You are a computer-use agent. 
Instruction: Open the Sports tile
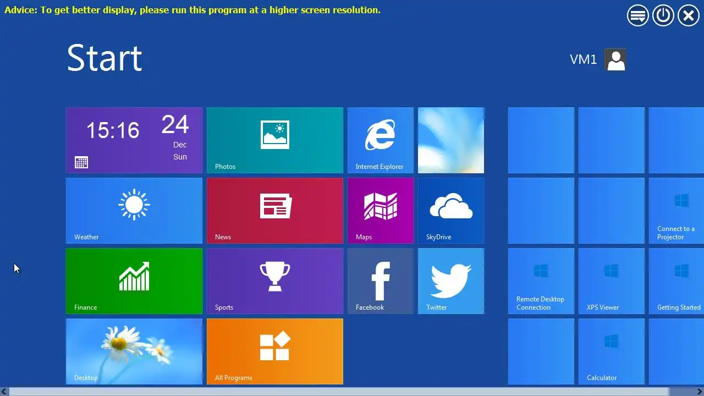[x=275, y=281]
